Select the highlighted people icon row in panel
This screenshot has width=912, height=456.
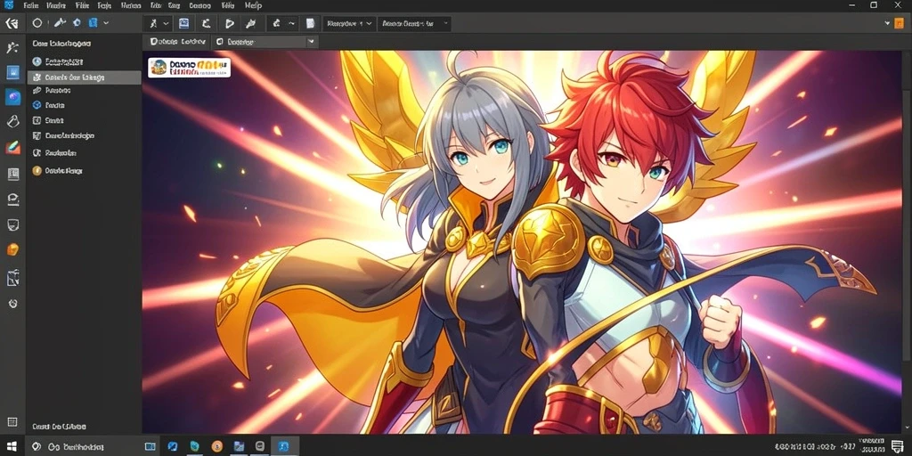tap(84, 77)
